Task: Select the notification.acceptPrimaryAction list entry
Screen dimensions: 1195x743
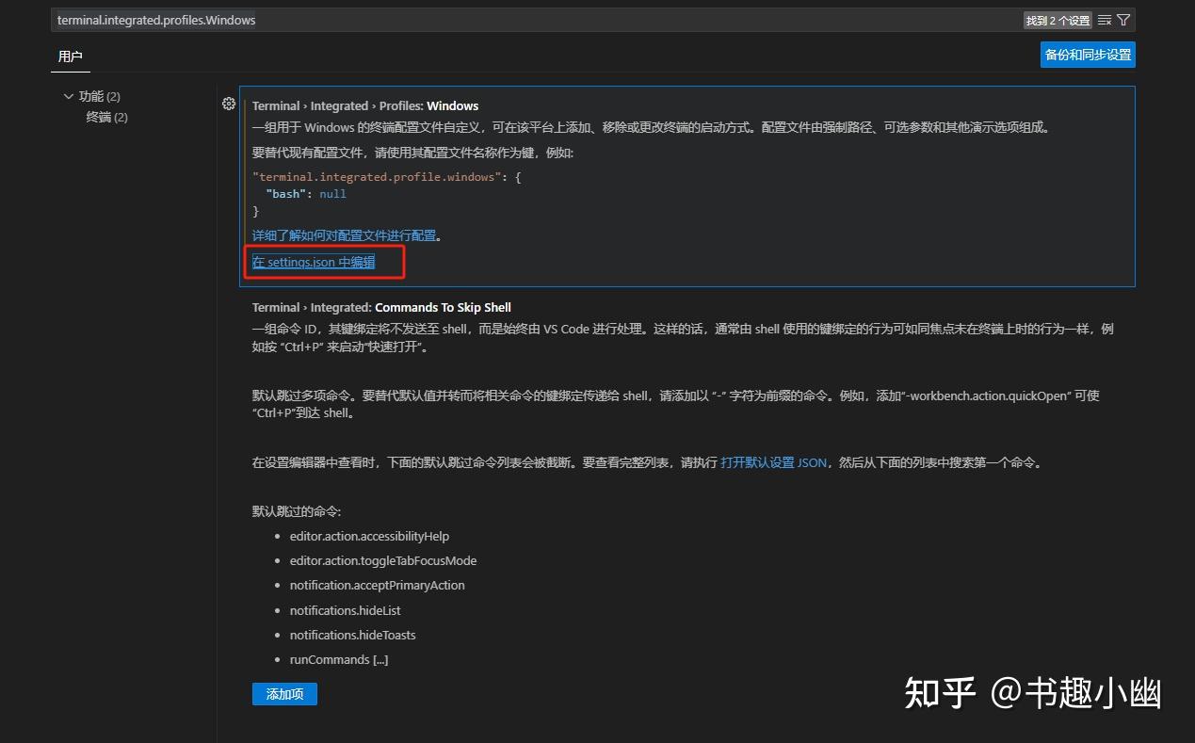Action: [x=377, y=585]
